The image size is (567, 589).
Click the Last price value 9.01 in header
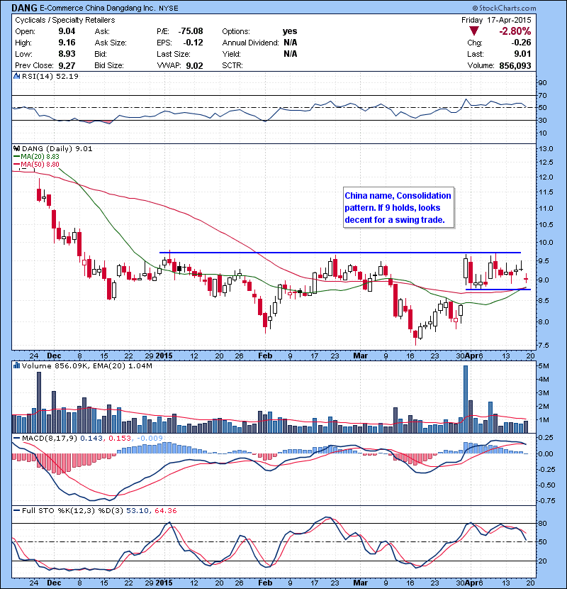click(x=523, y=54)
